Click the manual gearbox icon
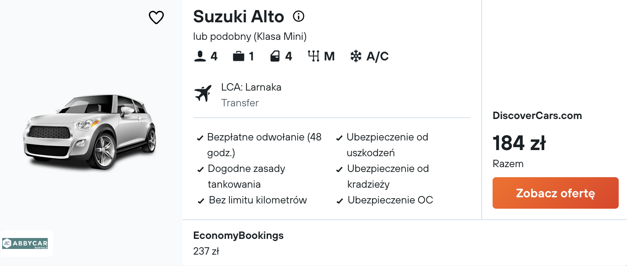Image resolution: width=627 pixels, height=266 pixels. coord(313,56)
